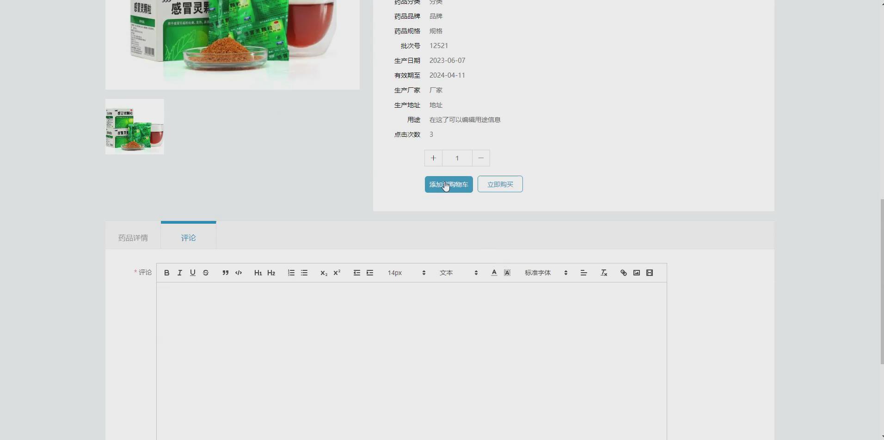The width and height of the screenshot is (884, 440).
Task: Insert a blockquote
Action: pyautogui.click(x=225, y=273)
